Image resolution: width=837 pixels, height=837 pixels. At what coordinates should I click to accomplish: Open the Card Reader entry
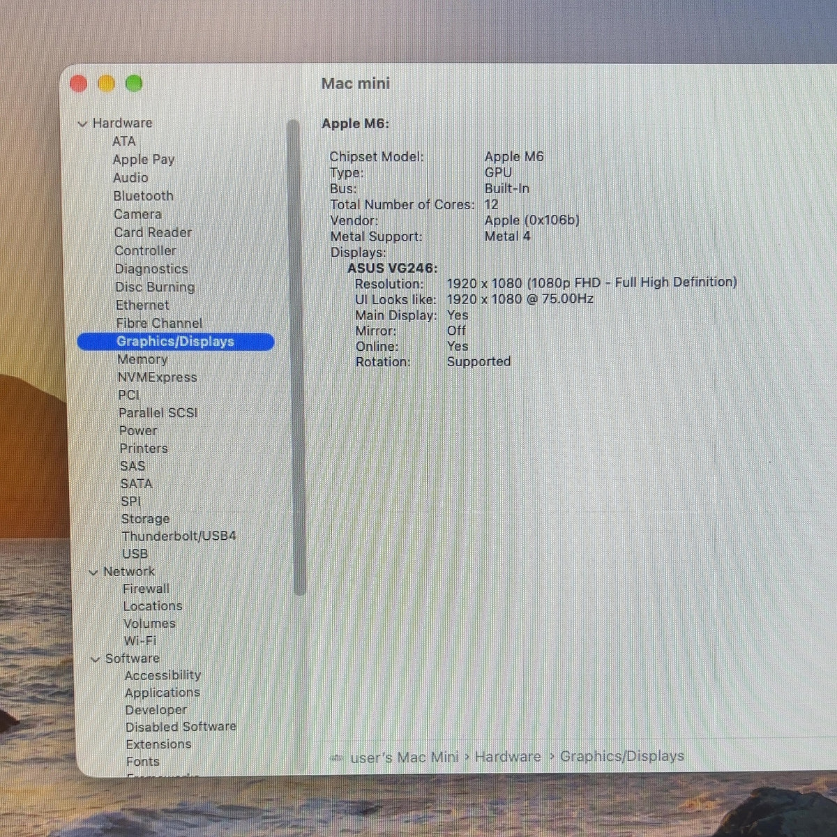click(x=153, y=232)
